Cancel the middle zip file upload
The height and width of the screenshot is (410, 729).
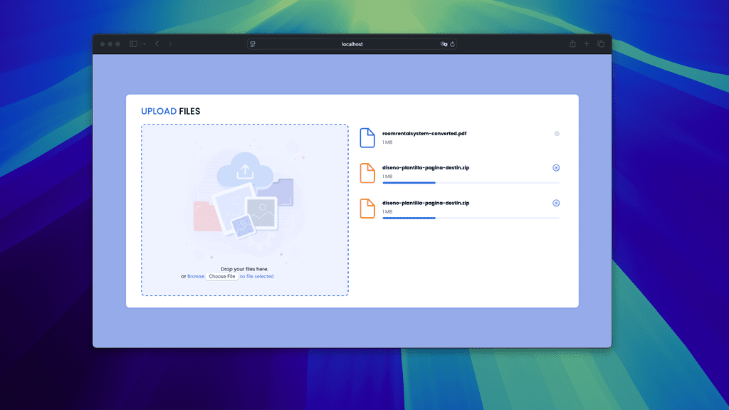(556, 168)
